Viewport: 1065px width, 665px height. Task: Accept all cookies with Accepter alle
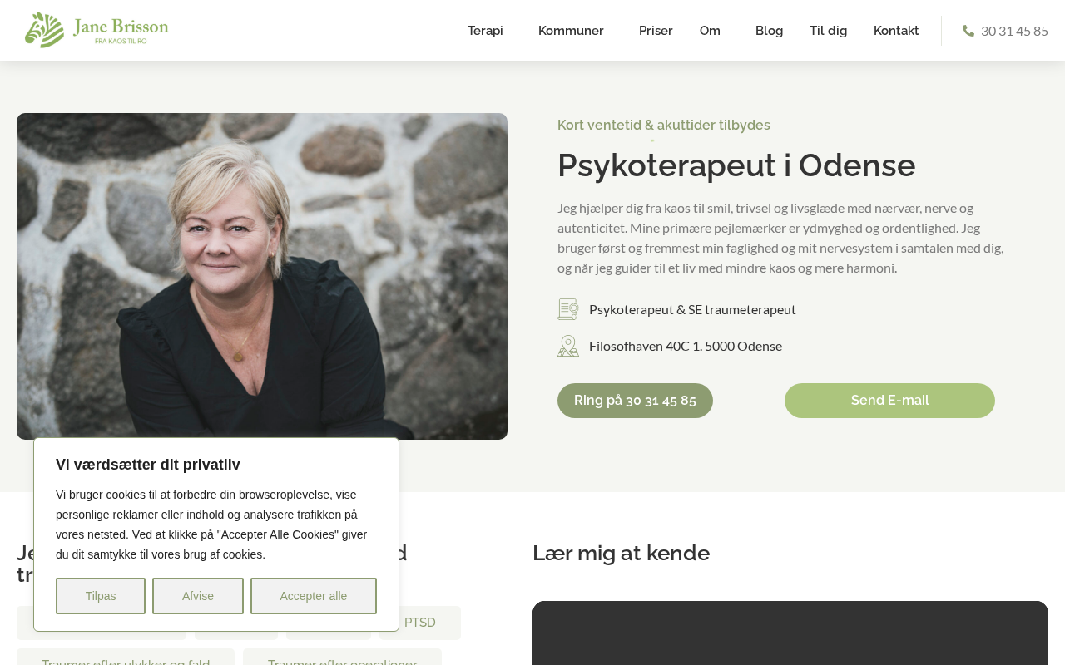point(314,596)
